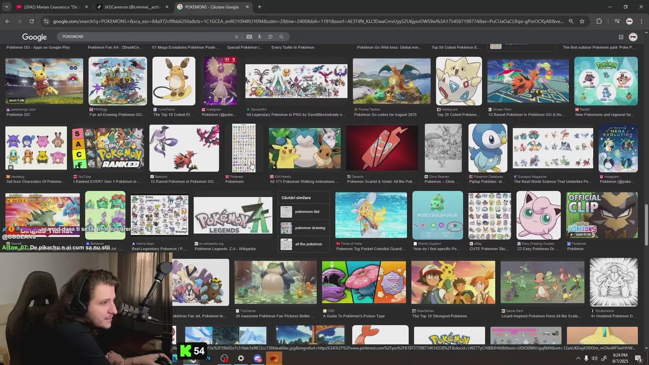649x365 pixels.
Task: Open 'All Legendary Pokemon in PNG' DeviantArt link
Action: [x=296, y=115]
